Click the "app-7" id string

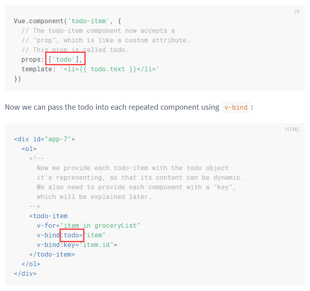pos(60,139)
